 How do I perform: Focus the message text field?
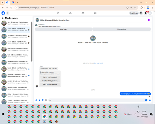[97, 100]
